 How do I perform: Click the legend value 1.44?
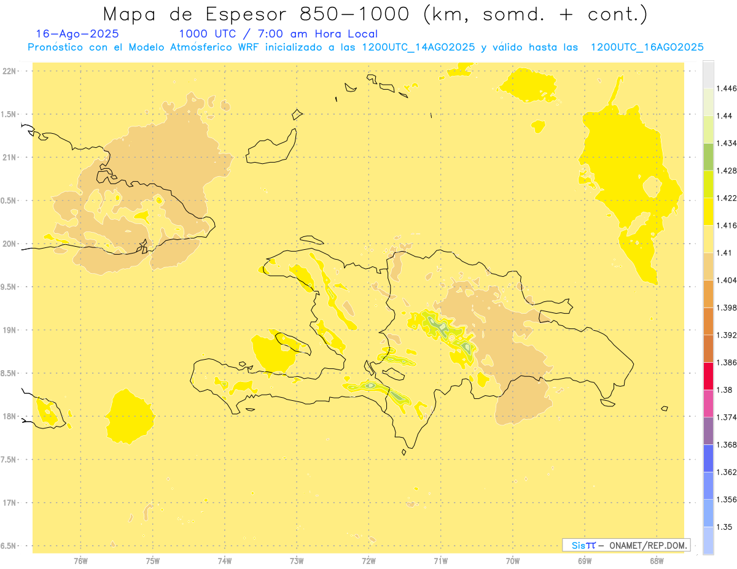pyautogui.click(x=724, y=116)
